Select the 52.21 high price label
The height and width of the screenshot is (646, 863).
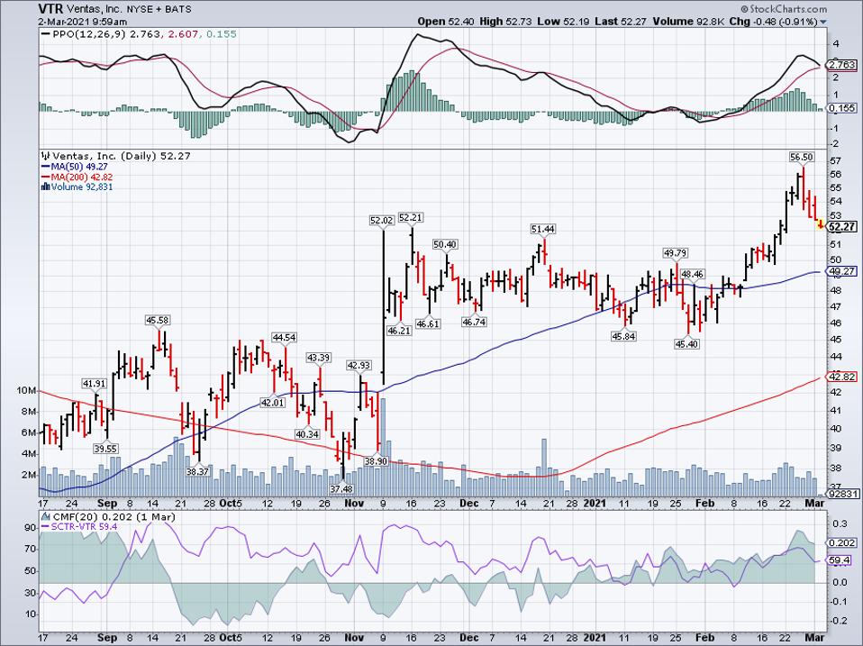pyautogui.click(x=410, y=217)
